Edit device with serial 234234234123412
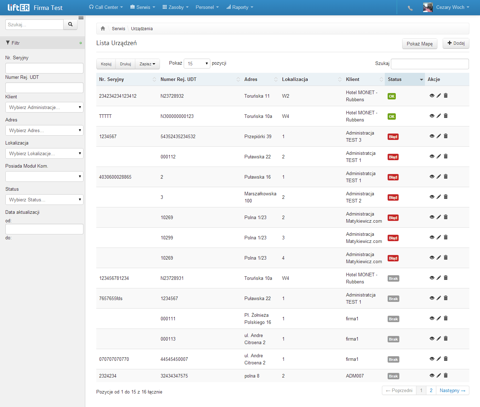Viewport: 480px width, 407px height. pos(439,96)
